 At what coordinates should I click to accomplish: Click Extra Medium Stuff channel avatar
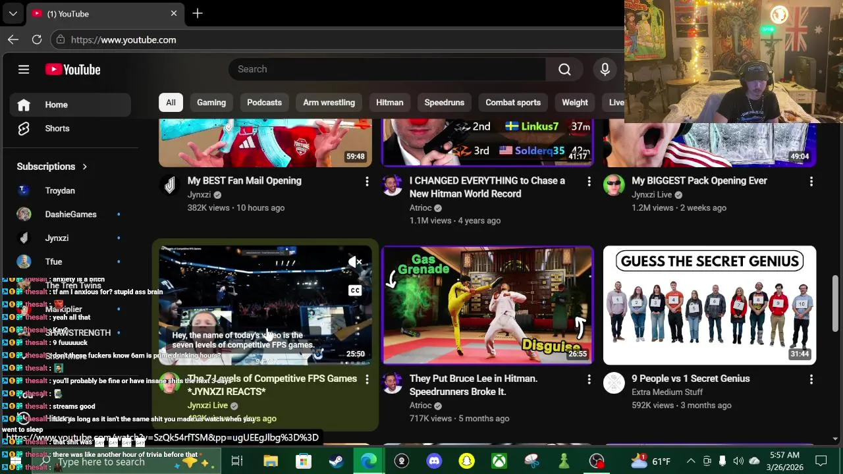[x=614, y=383]
